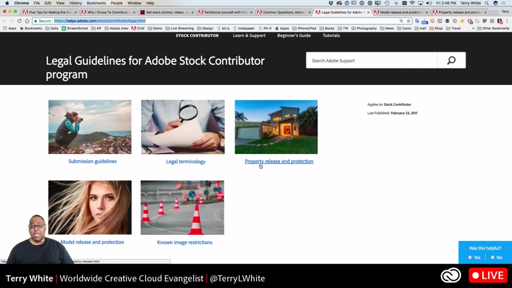Click the Google Translate extension icon
Viewport: 512px width, 288px height.
417,21
